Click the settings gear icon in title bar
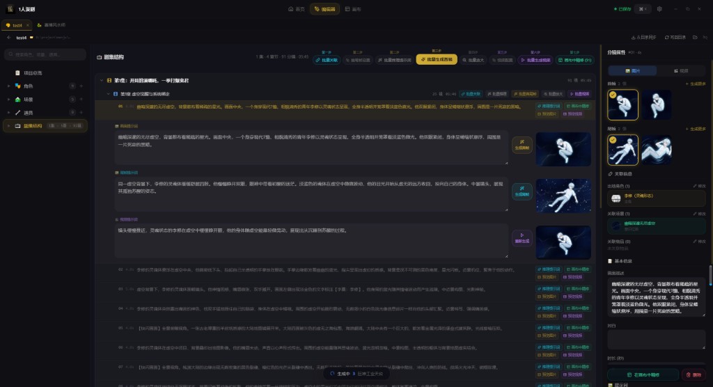Image resolution: width=713 pixels, height=387 pixels. click(659, 9)
